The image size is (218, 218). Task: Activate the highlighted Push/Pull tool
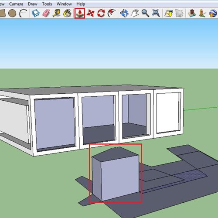coord(80,13)
